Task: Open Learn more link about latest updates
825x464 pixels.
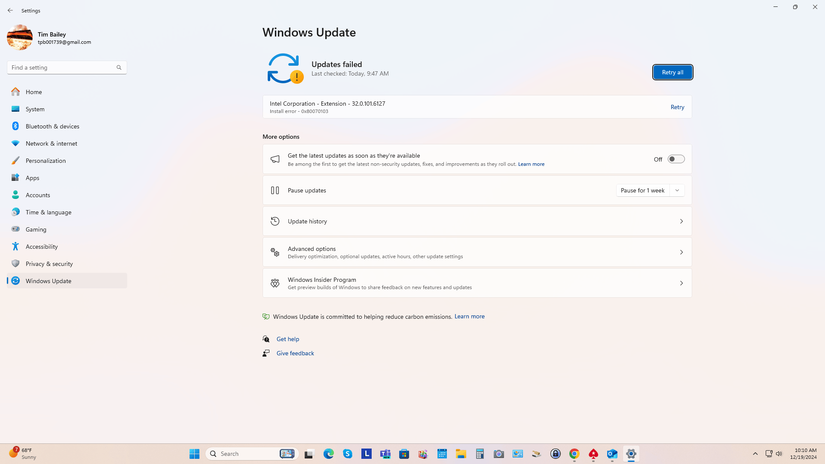Action: (x=531, y=164)
